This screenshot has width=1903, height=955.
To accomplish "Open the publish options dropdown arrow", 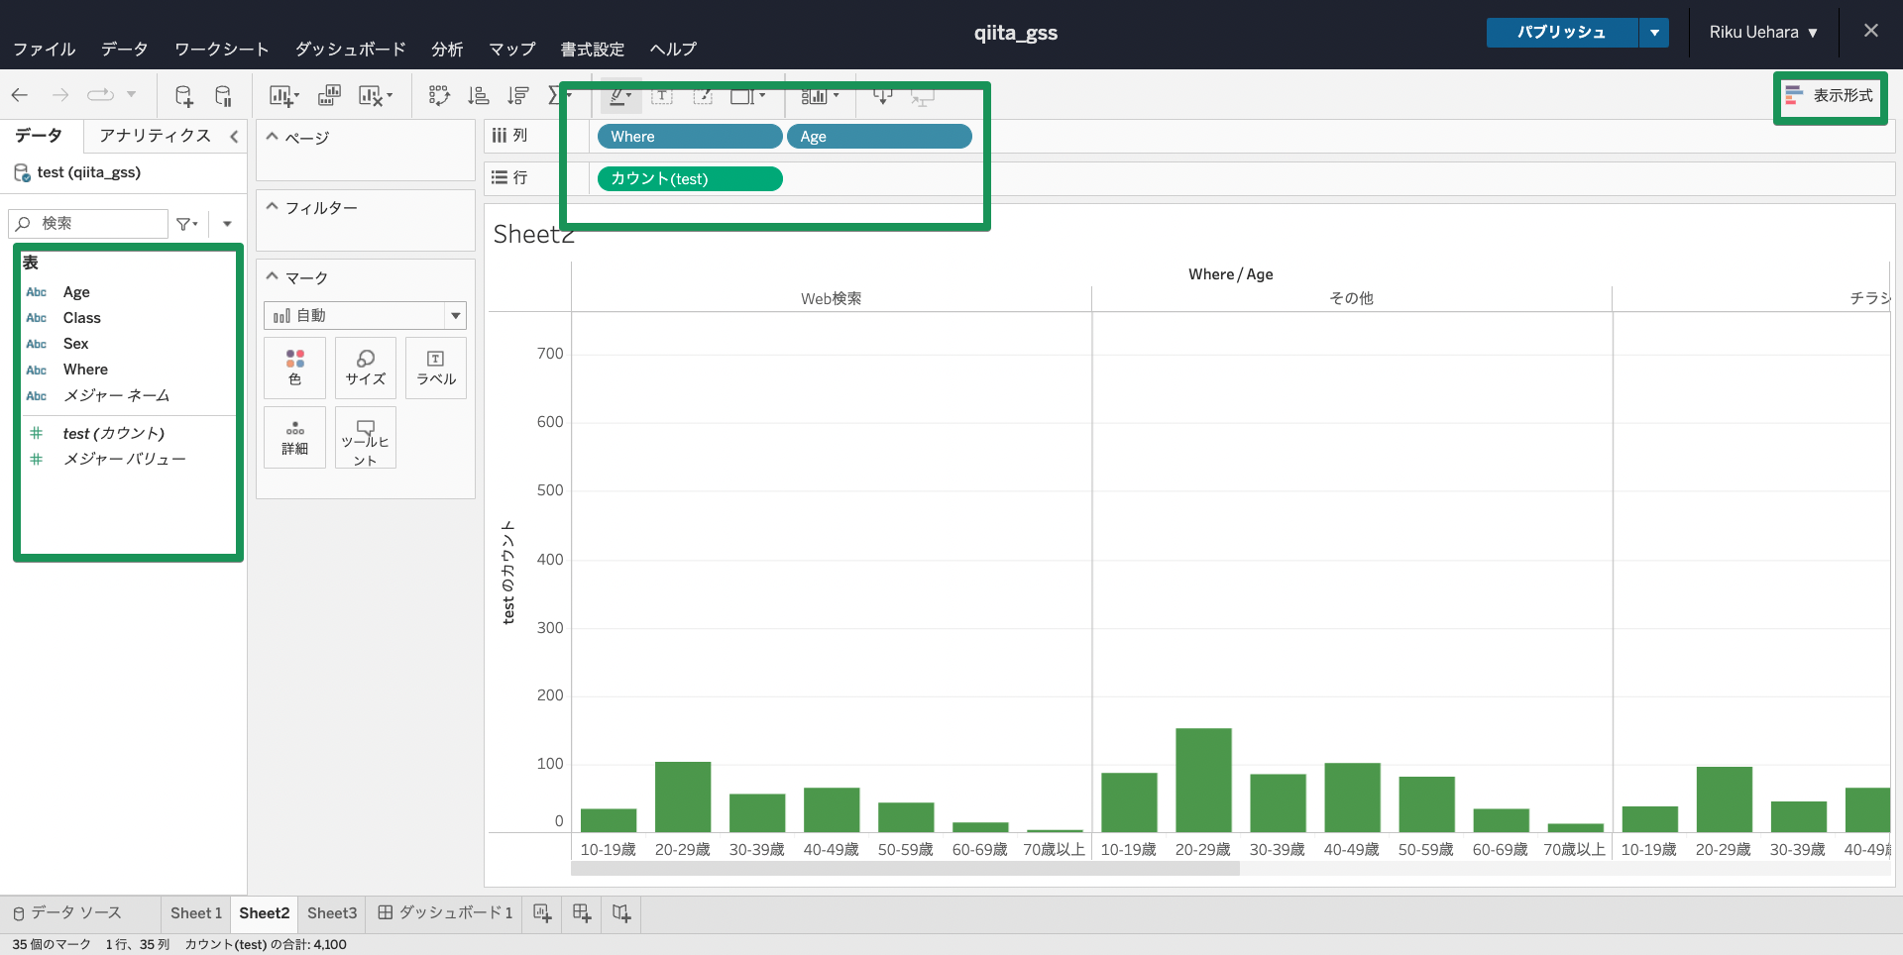I will (1654, 33).
